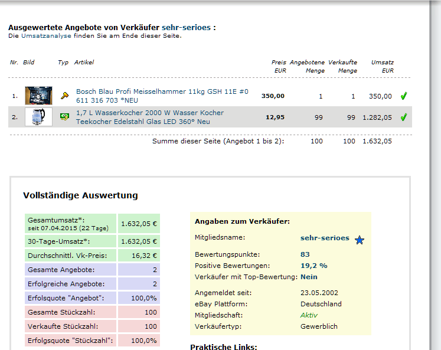The image size is (441, 350).
Task: Click the Gesamtumsatz label cell
Action: [70, 224]
